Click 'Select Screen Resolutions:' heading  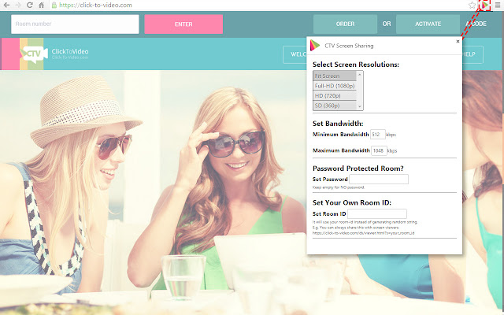pyautogui.click(x=356, y=65)
